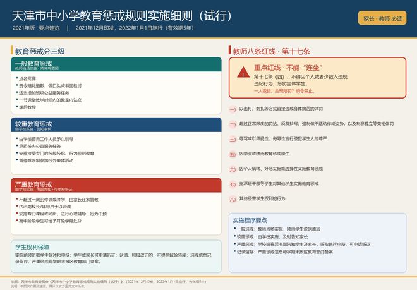The width and height of the screenshot is (417, 290).
Task: Click the bullet 安排接受专门的校规校纪、行为规则教育
Action: [56, 154]
